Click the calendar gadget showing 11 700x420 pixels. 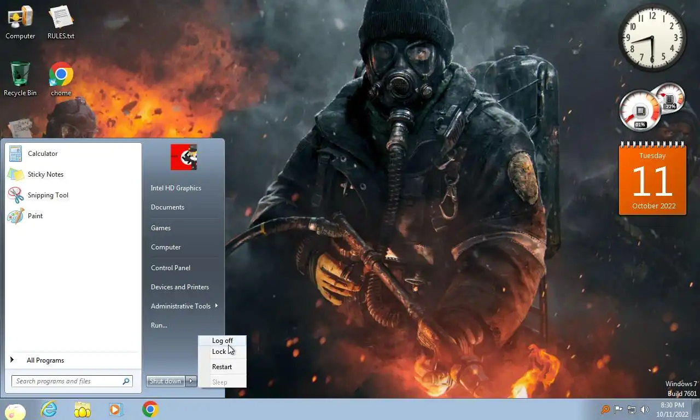pos(652,178)
